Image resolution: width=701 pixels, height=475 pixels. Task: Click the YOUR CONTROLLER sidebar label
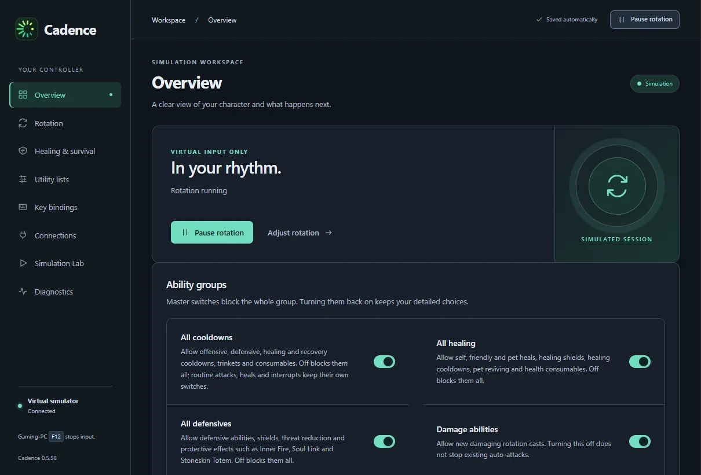(x=51, y=69)
